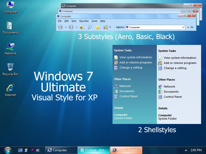Open the Recycle Bin desktop icon
Viewport: 206px width, 154px height.
tap(10, 69)
